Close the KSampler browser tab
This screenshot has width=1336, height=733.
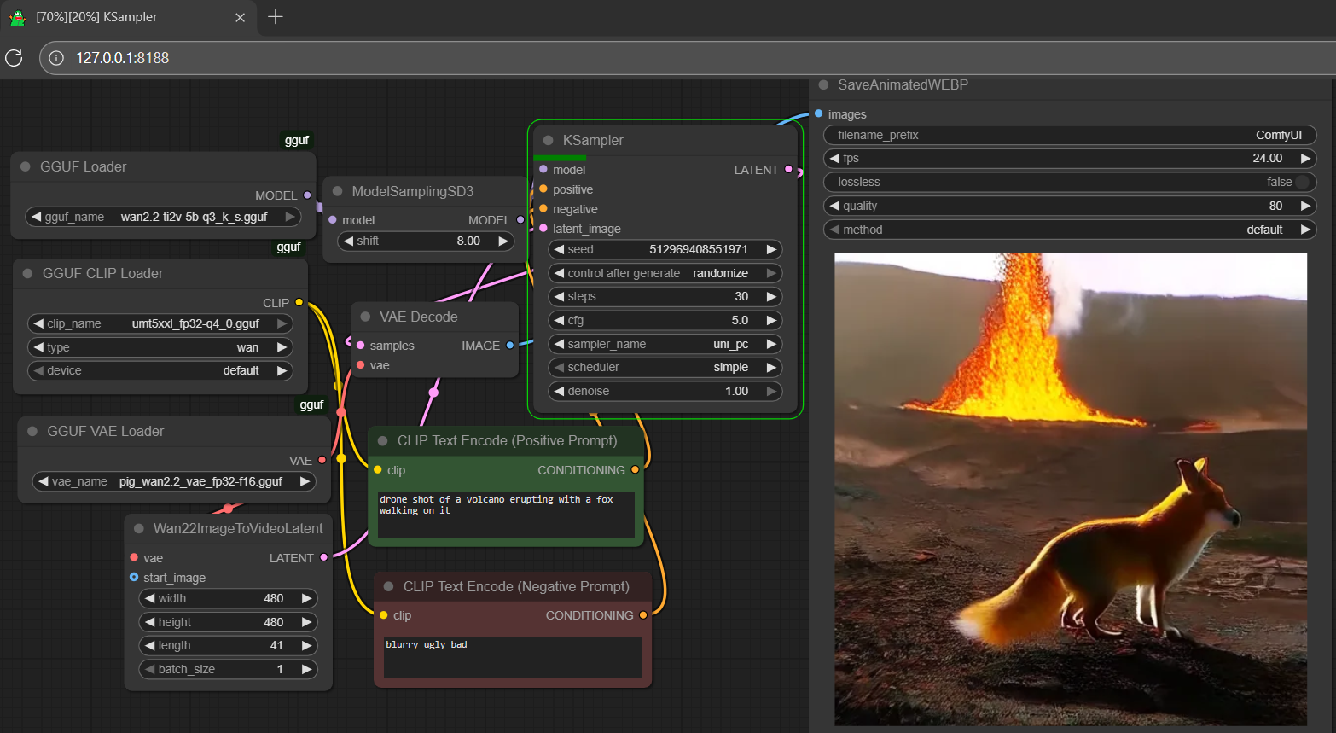[x=240, y=17]
